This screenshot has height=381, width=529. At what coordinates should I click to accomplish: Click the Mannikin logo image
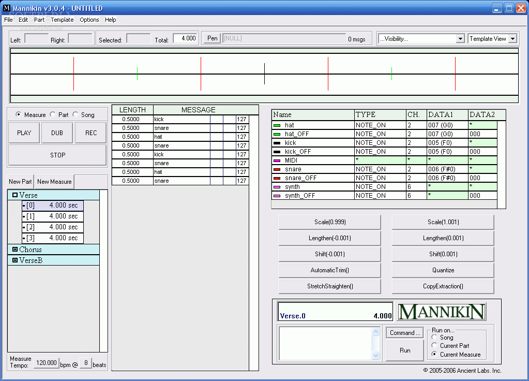(441, 312)
